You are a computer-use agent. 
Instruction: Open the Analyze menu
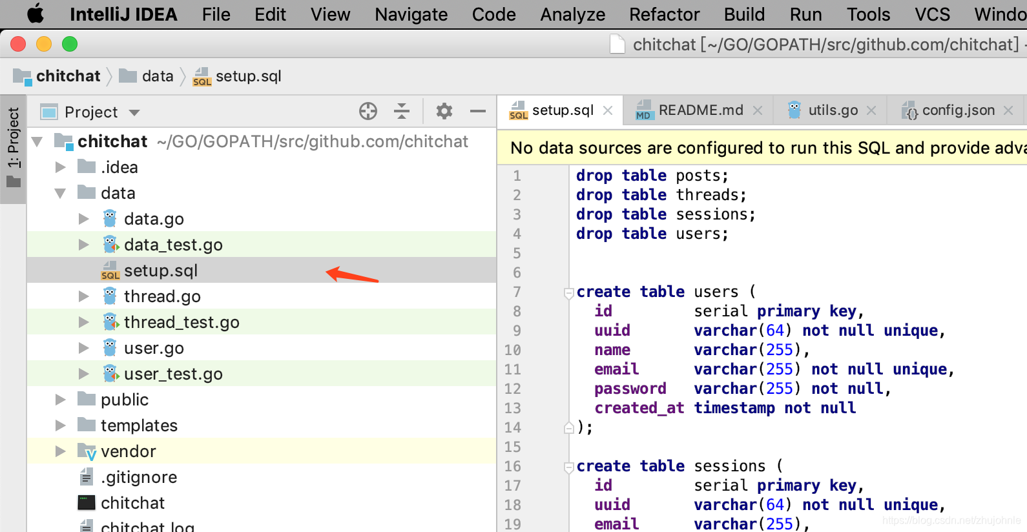click(573, 14)
